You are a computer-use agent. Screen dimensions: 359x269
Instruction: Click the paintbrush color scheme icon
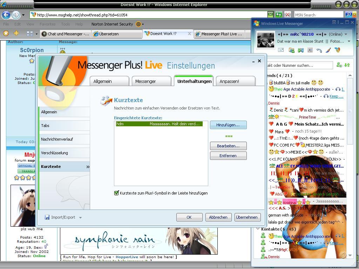coord(328,50)
